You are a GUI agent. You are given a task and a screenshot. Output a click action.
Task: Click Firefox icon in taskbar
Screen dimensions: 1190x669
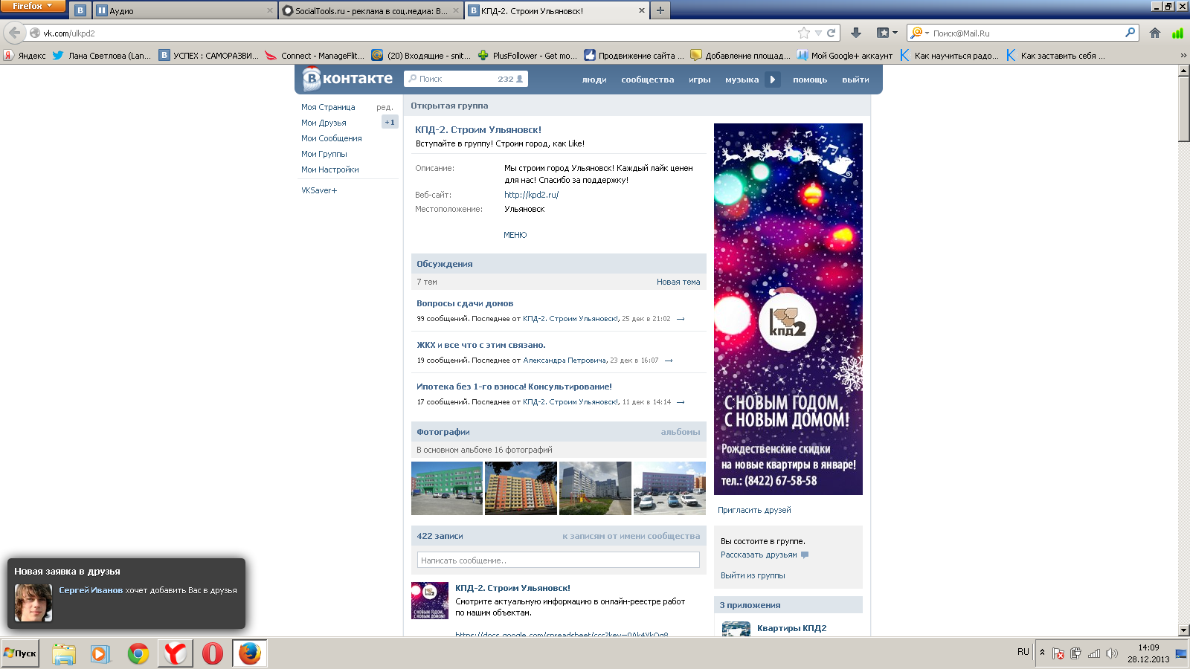click(250, 653)
